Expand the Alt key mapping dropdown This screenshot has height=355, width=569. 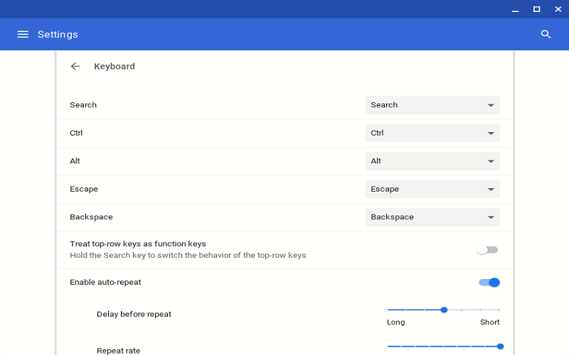click(432, 161)
